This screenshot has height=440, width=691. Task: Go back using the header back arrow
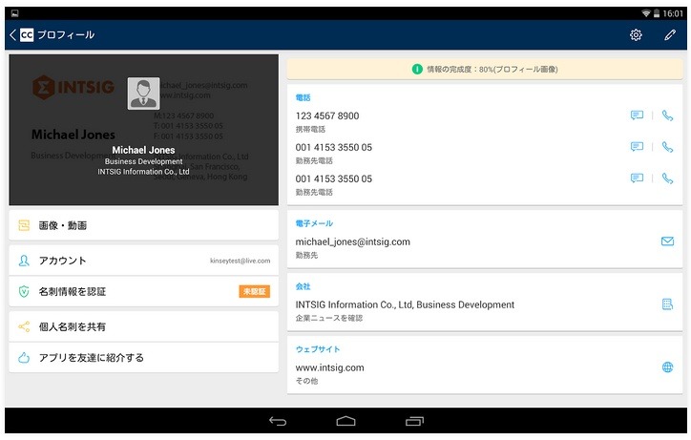[x=12, y=34]
